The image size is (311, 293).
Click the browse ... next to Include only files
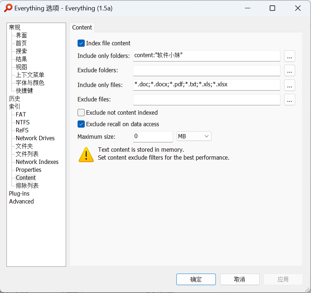[289, 85]
